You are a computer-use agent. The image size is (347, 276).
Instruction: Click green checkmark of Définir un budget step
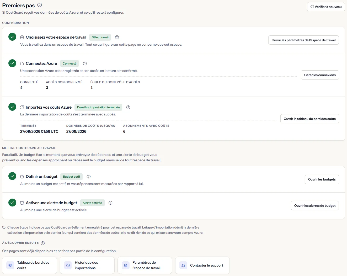[x=12, y=176]
